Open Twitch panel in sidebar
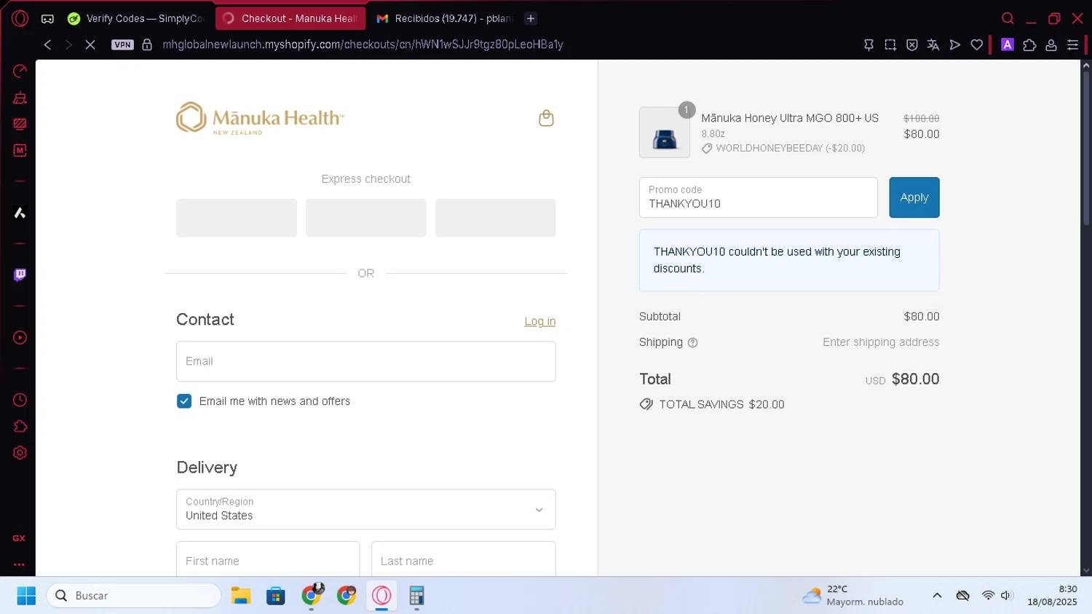The width and height of the screenshot is (1092, 614). (20, 275)
